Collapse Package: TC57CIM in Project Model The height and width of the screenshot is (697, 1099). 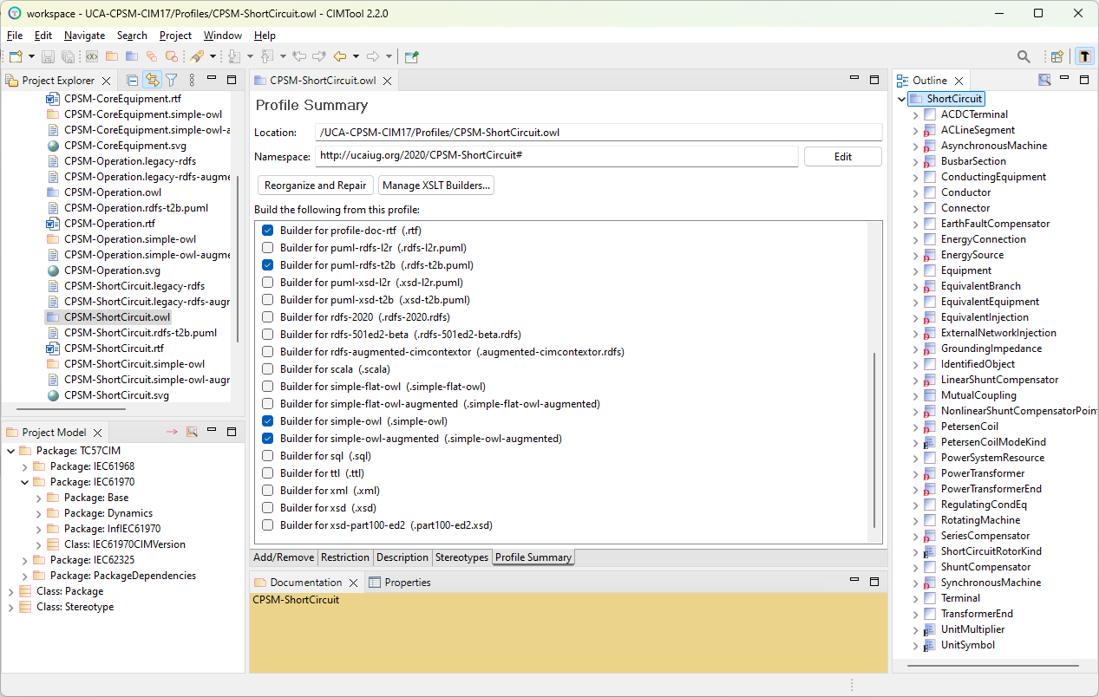point(10,451)
